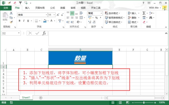Decrease indent icon
The height and width of the screenshot is (105, 169).
point(68,22)
